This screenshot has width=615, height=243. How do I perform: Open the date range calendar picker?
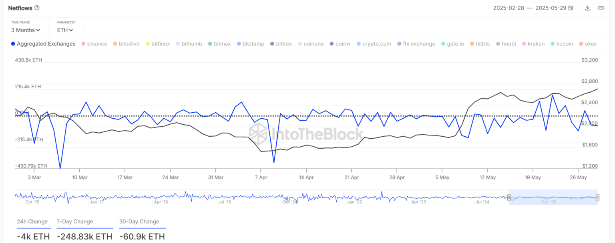click(571, 8)
